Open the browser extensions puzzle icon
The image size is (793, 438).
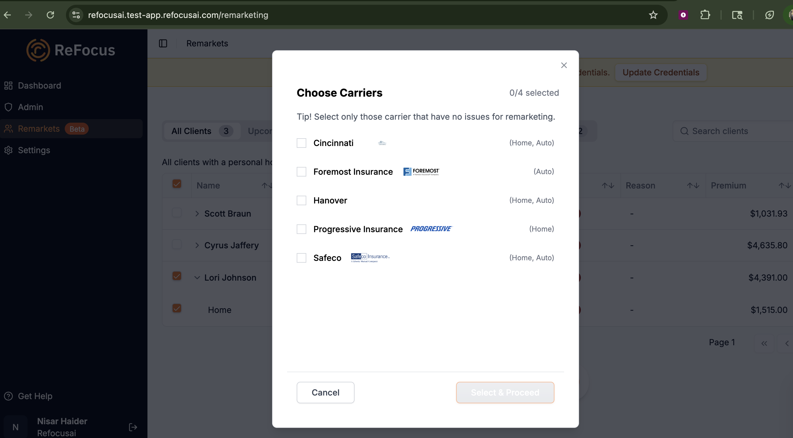[x=705, y=15]
